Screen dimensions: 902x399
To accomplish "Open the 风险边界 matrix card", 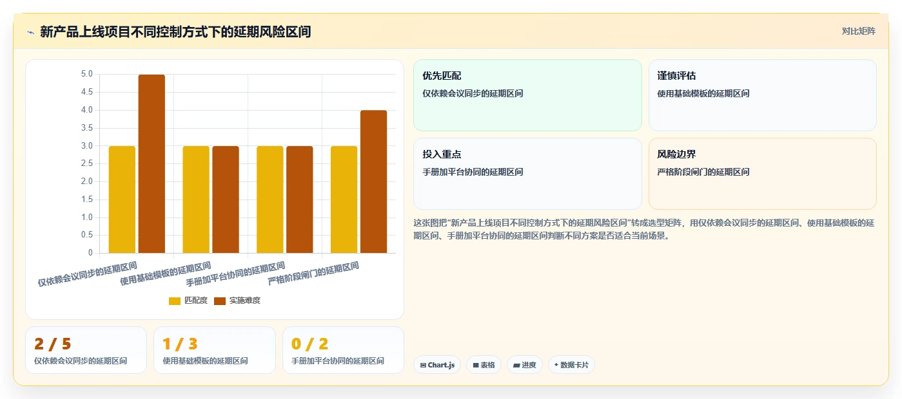I will point(763,174).
